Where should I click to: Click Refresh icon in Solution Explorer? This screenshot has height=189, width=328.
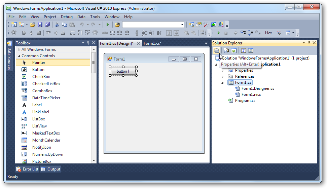pyautogui.click(x=233, y=51)
